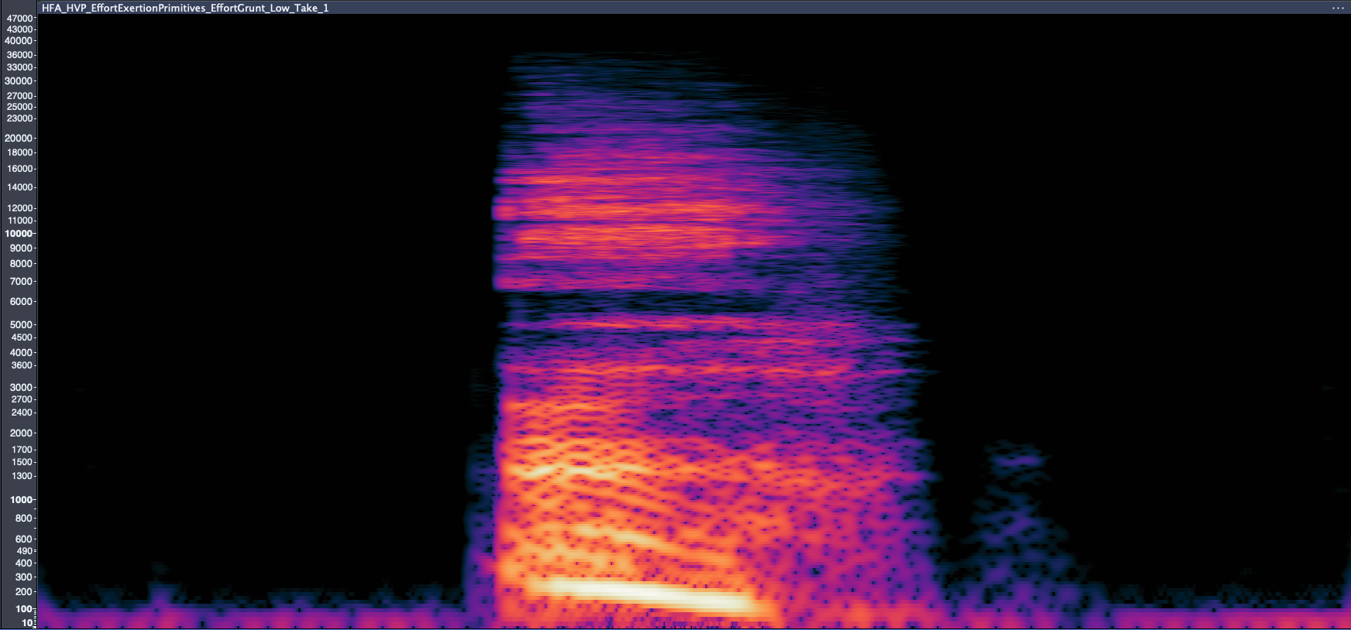This screenshot has height=630, width=1351.
Task: Click the 800 frequency label
Action: [x=24, y=519]
